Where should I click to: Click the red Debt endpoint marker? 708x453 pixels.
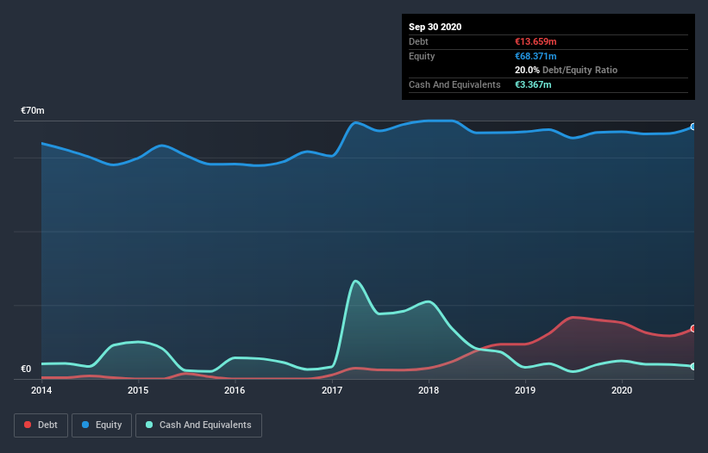point(693,329)
